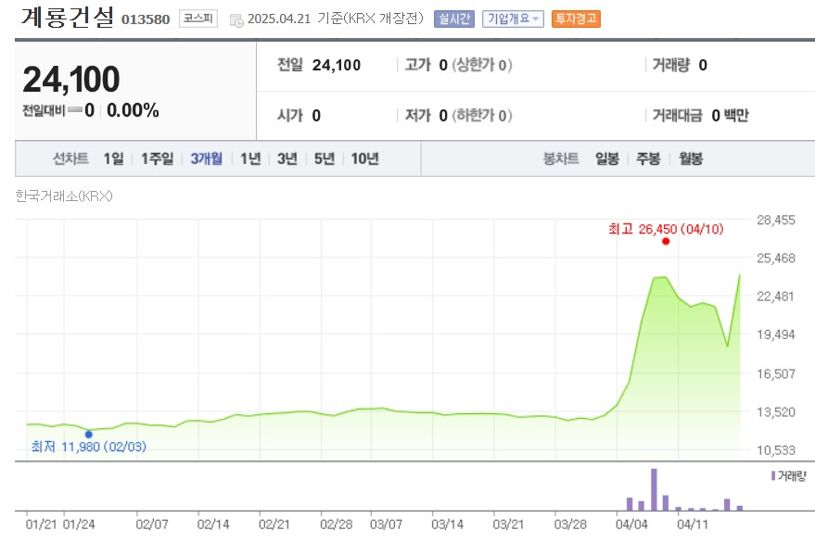Click the 하한가 0 lower limit text
The image size is (815, 556).
point(482,115)
